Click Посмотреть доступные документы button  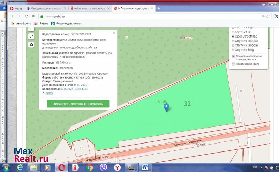tap(78, 104)
